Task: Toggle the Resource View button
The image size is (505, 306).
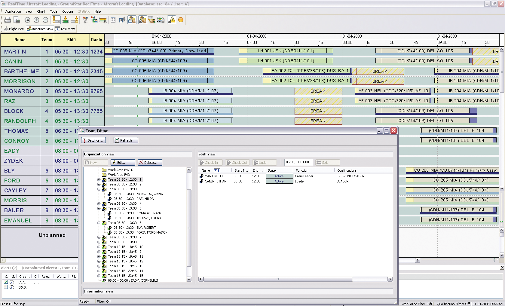Action: (x=40, y=29)
